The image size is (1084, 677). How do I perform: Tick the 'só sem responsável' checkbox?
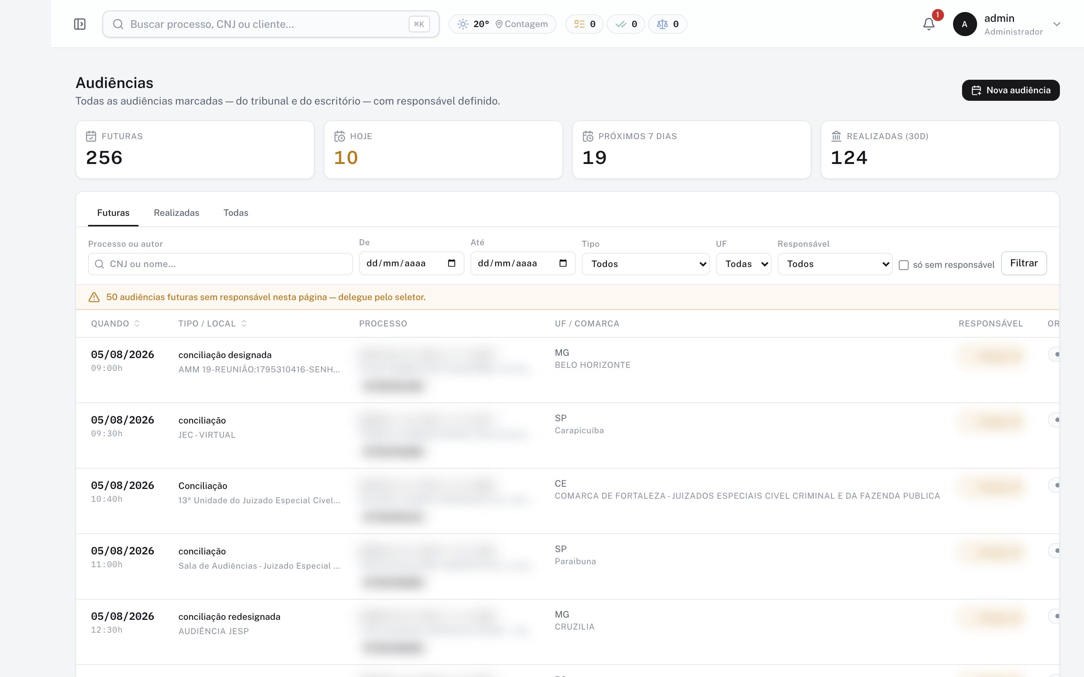click(x=904, y=265)
